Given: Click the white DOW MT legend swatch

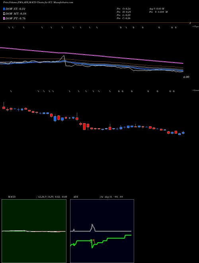Looking at the screenshot, I should click(x=4, y=14).
